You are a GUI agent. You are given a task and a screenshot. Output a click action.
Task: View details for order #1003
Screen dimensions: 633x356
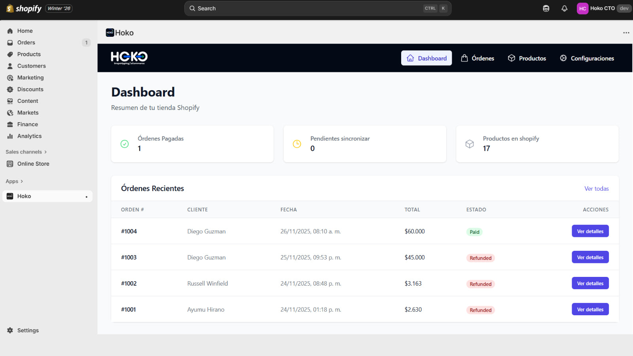click(x=590, y=258)
